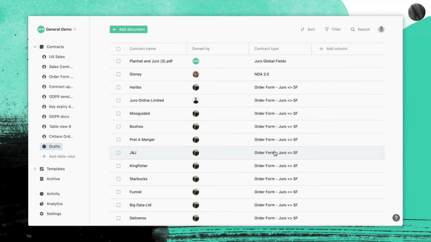Open Settings via the gear icon
This screenshot has width=431, height=242.
[53, 213]
